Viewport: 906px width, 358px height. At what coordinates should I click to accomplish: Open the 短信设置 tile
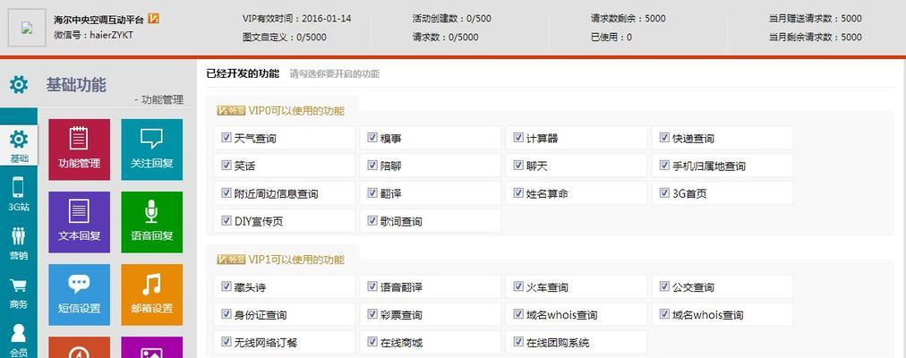(79, 294)
